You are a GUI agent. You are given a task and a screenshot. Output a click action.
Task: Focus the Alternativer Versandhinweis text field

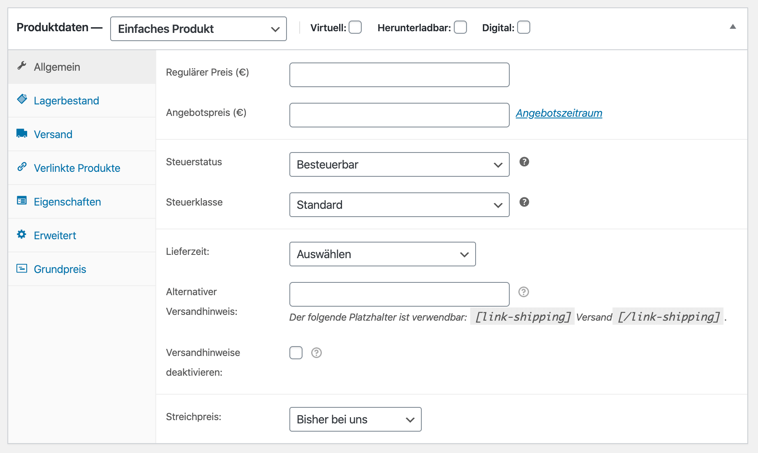400,294
